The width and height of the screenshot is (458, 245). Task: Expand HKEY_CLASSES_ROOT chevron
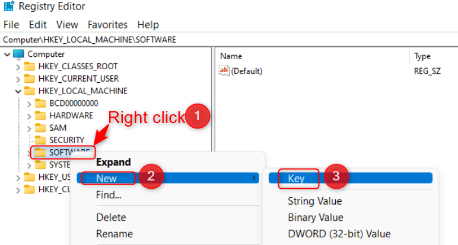click(x=18, y=67)
